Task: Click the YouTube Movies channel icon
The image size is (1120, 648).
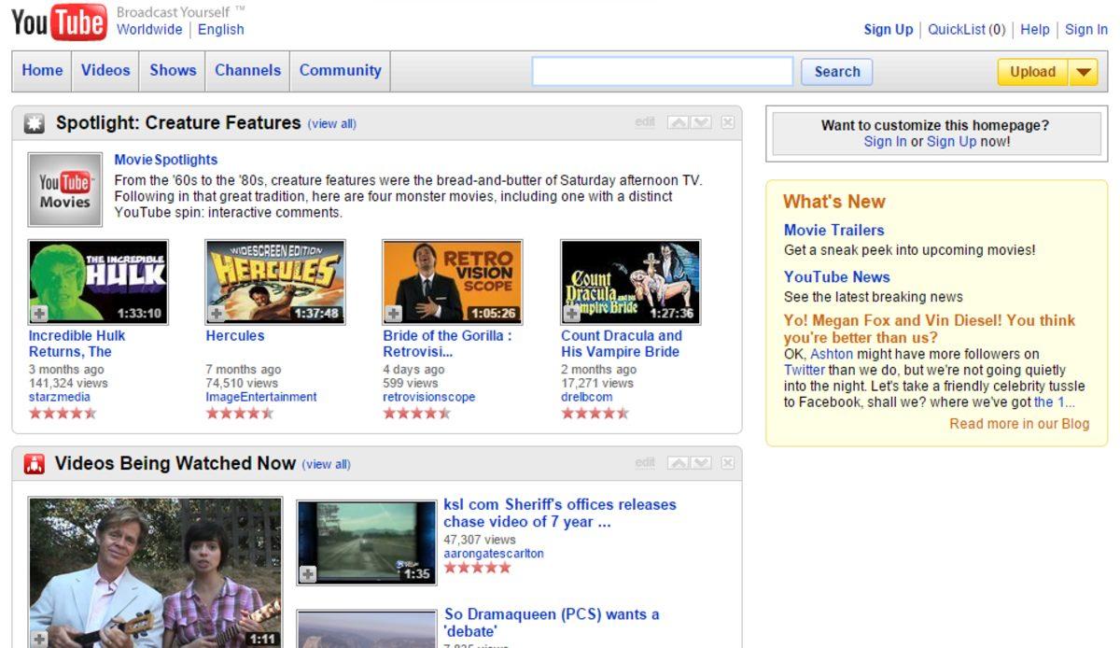Action: [65, 190]
